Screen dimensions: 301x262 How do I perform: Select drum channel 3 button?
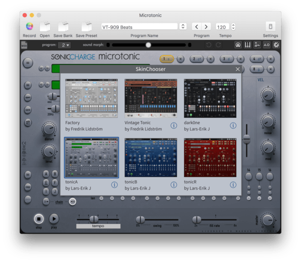[x=227, y=59]
